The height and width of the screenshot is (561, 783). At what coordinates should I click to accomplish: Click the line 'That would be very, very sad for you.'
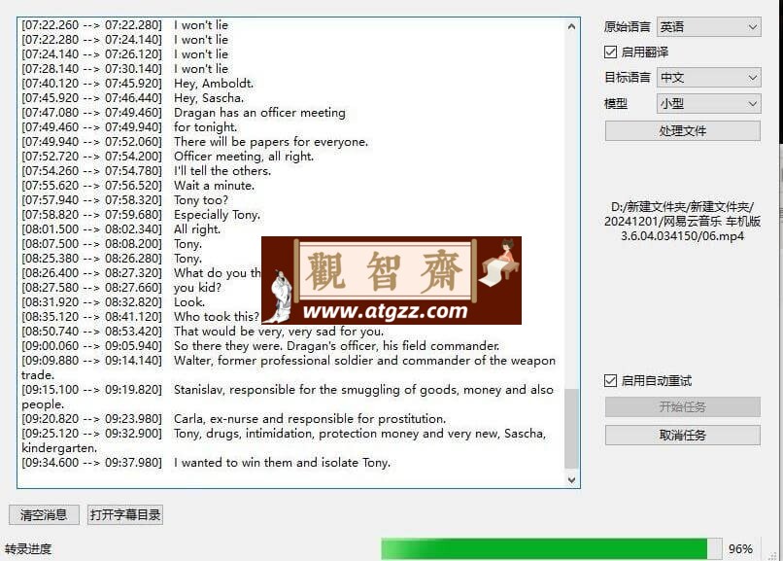(279, 332)
